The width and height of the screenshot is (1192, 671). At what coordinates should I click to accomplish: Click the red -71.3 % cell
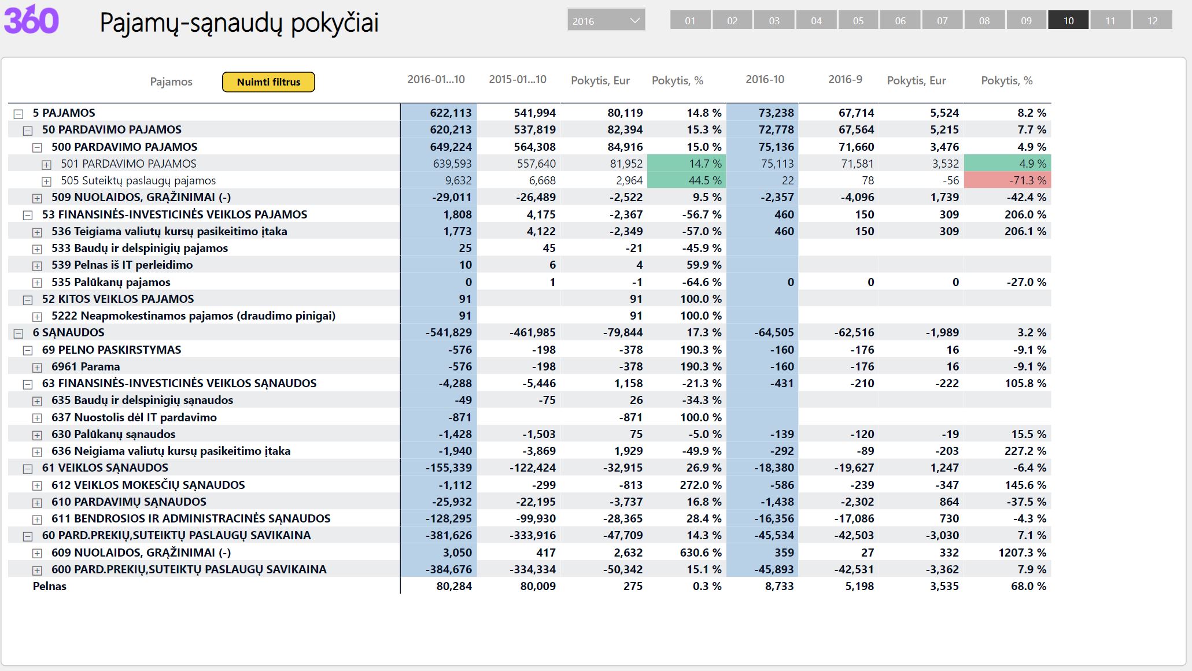[1008, 180]
